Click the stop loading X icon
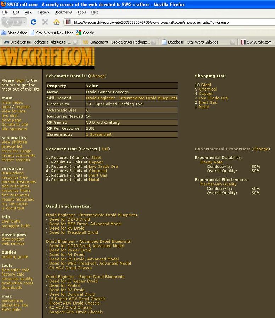 [45, 22]
